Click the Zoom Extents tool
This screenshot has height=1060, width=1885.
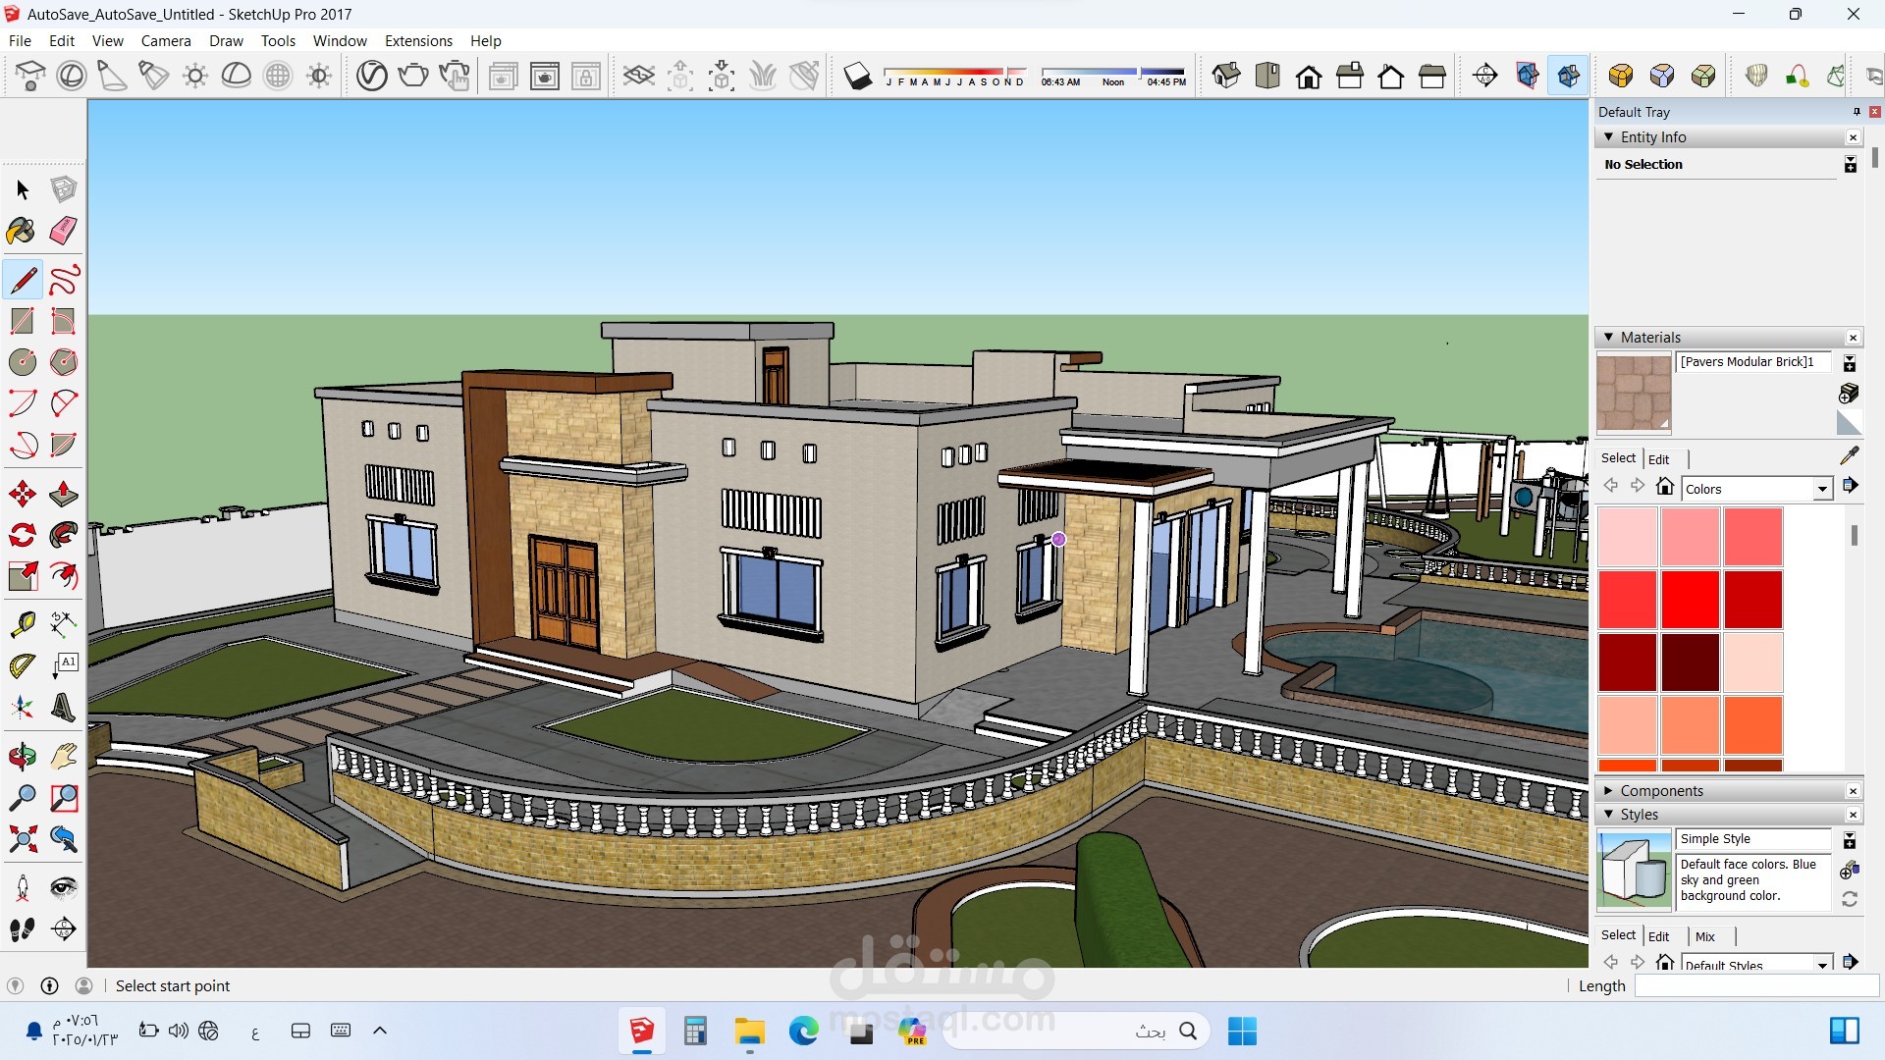pos(22,839)
